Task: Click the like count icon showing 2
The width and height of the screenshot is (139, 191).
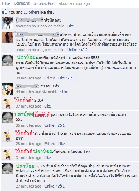Action: (x=84, y=50)
